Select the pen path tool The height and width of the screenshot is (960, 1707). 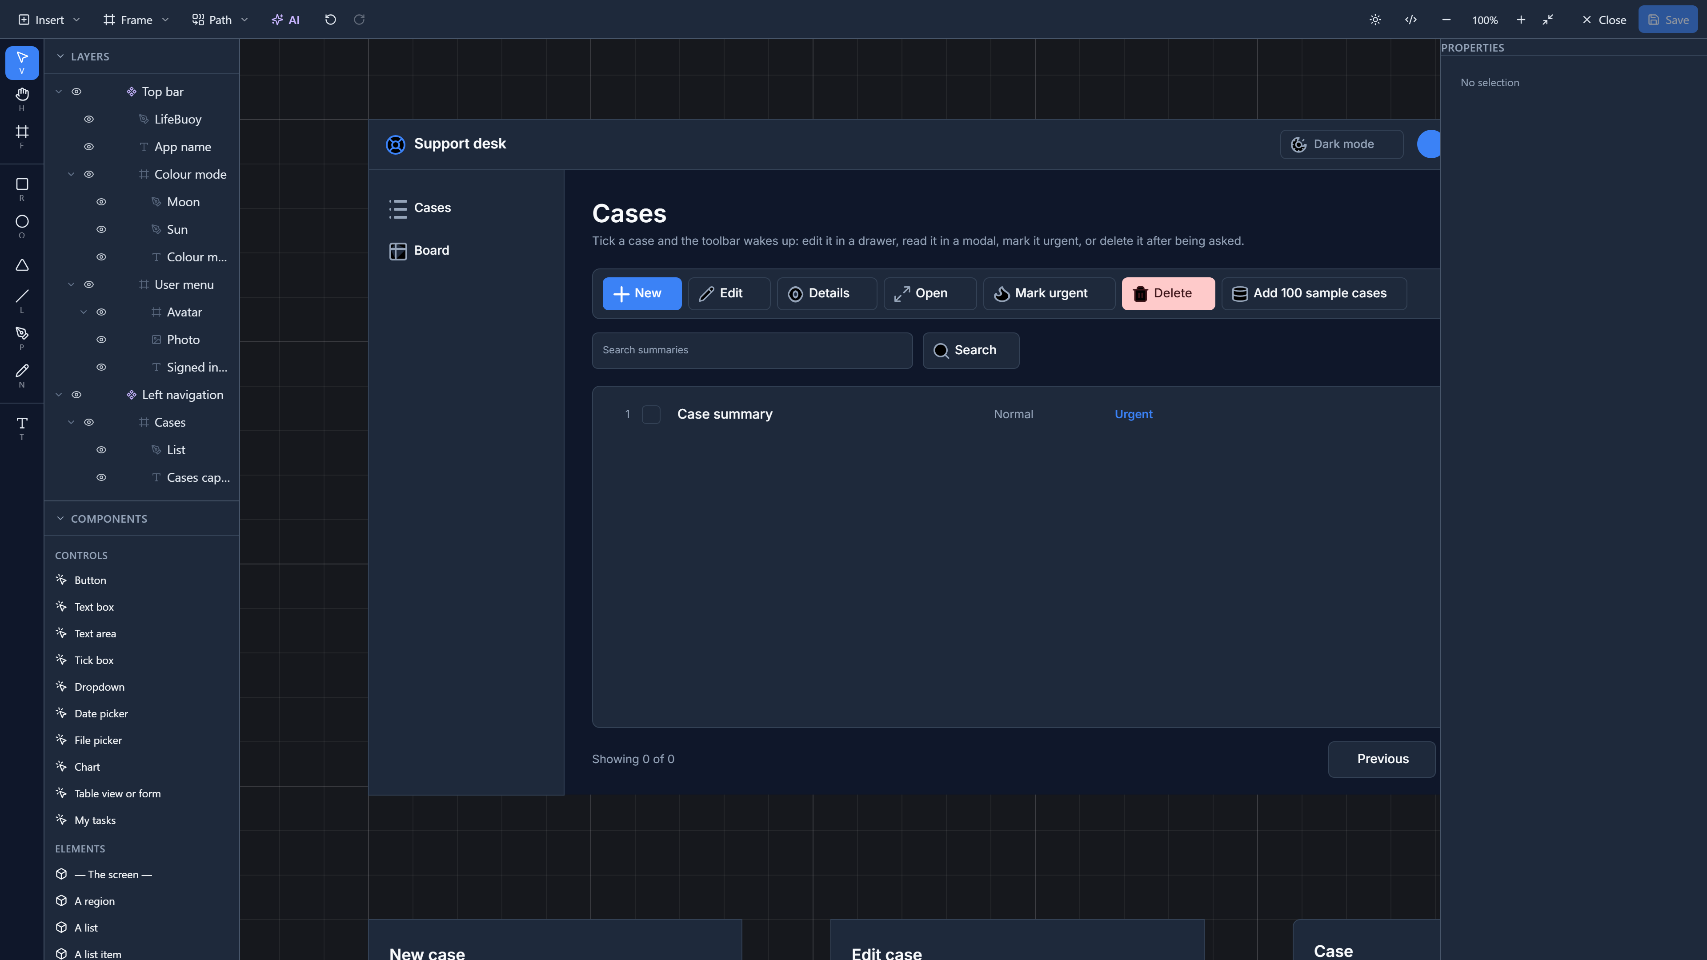(22, 338)
